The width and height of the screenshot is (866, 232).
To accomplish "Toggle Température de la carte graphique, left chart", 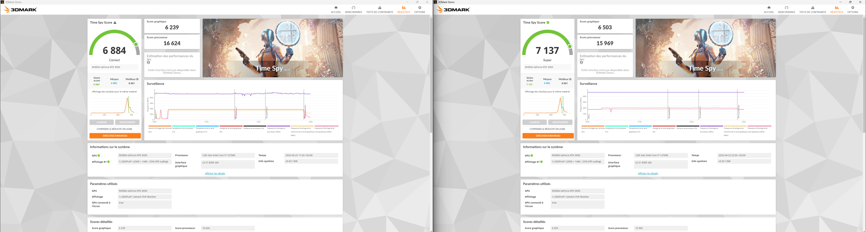I will tap(207, 130).
